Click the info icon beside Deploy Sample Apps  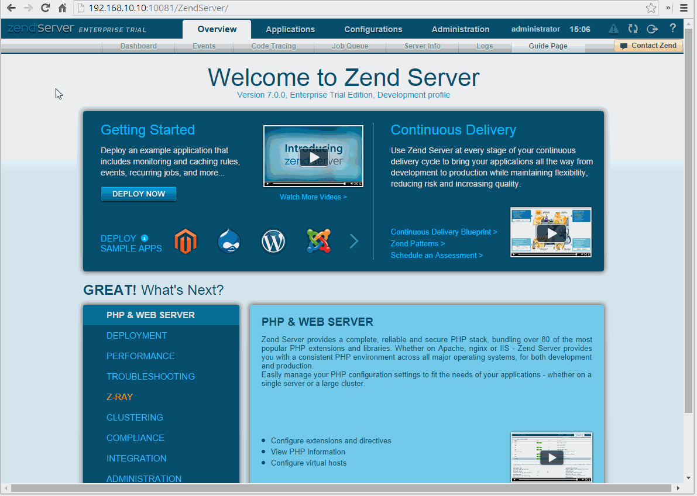(145, 238)
